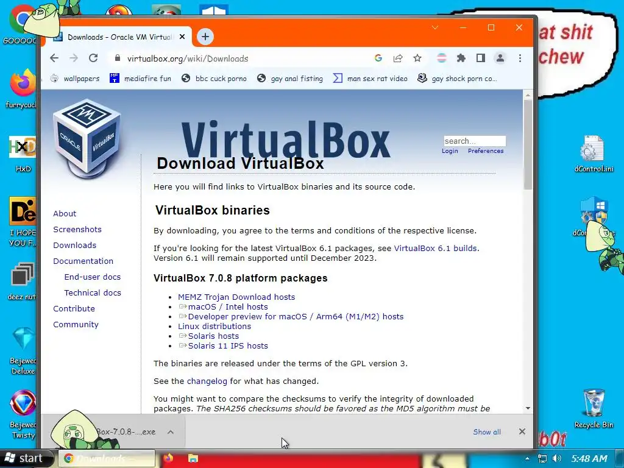Open the Preferences link
Screen dimensions: 624x468
(x=486, y=151)
